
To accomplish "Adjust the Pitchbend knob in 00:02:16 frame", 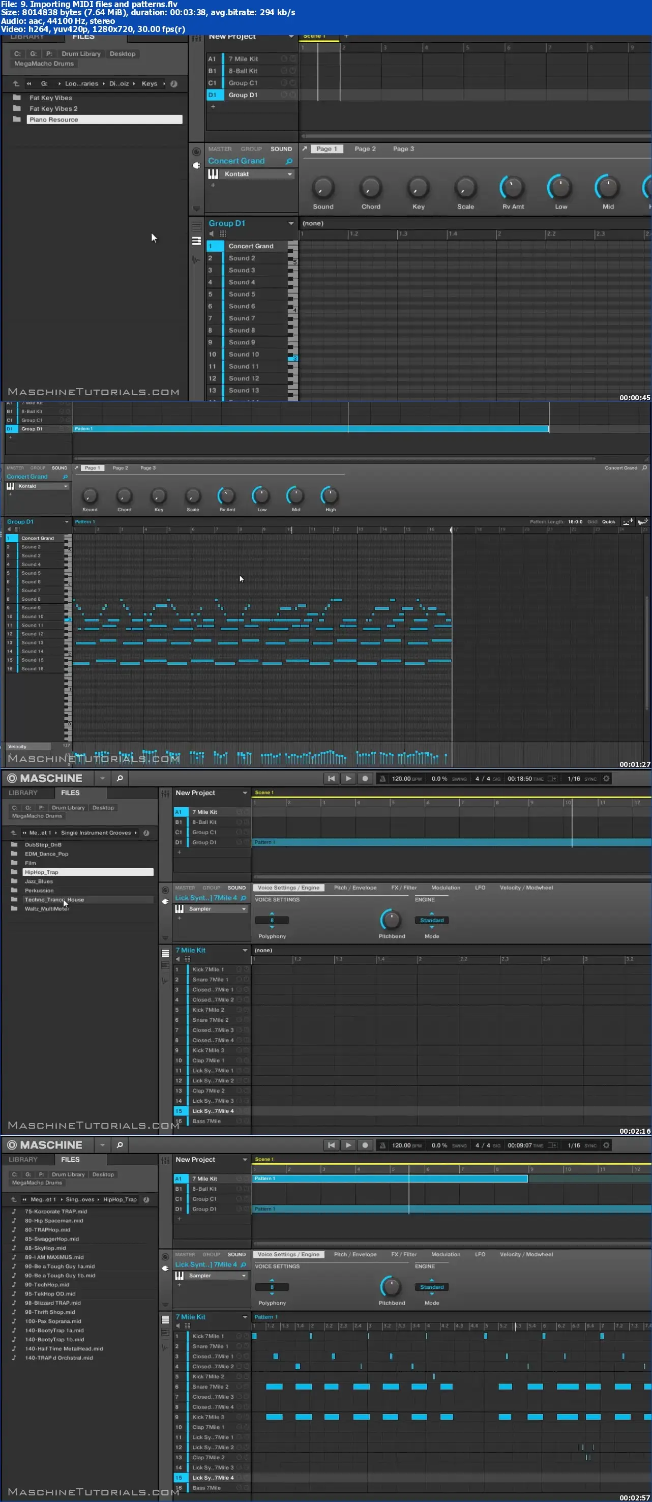I will pos(391,920).
